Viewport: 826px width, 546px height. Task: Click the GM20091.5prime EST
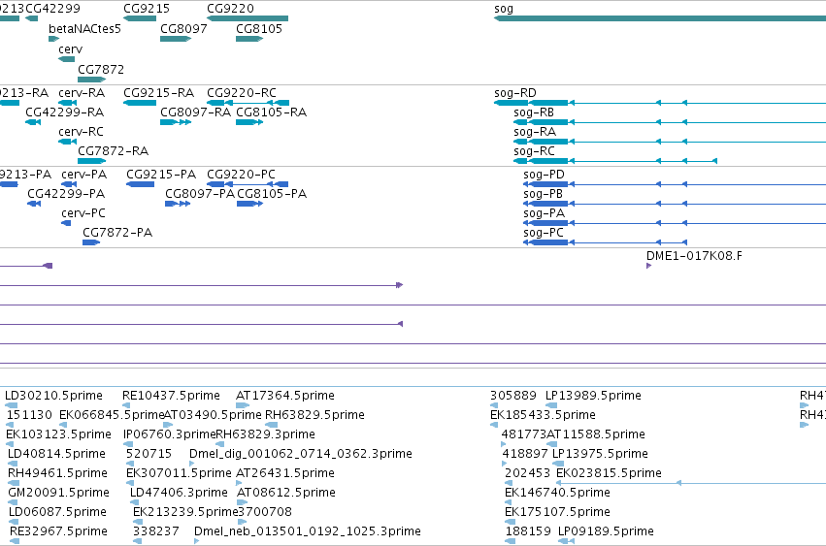[14, 502]
